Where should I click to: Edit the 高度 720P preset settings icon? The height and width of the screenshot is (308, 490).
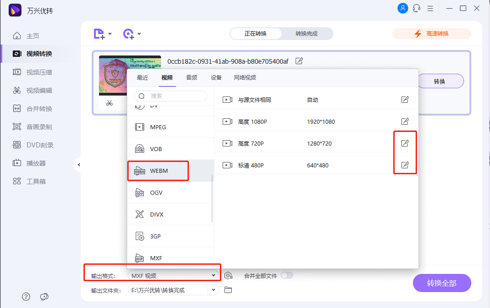click(404, 143)
